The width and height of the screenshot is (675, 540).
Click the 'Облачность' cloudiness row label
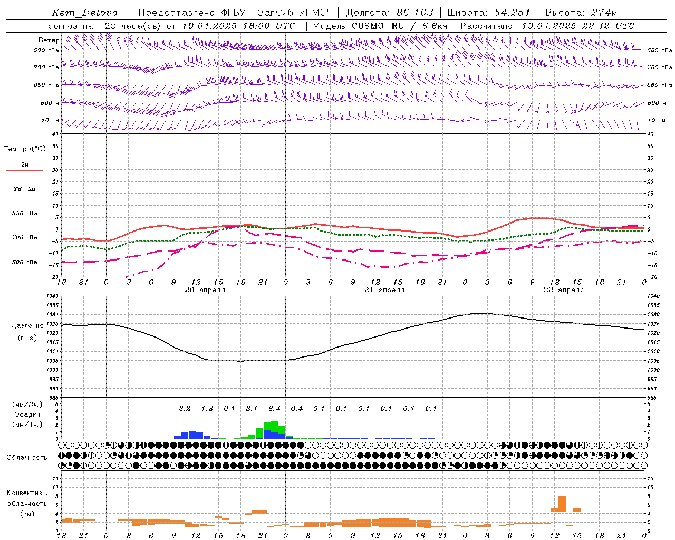27,457
